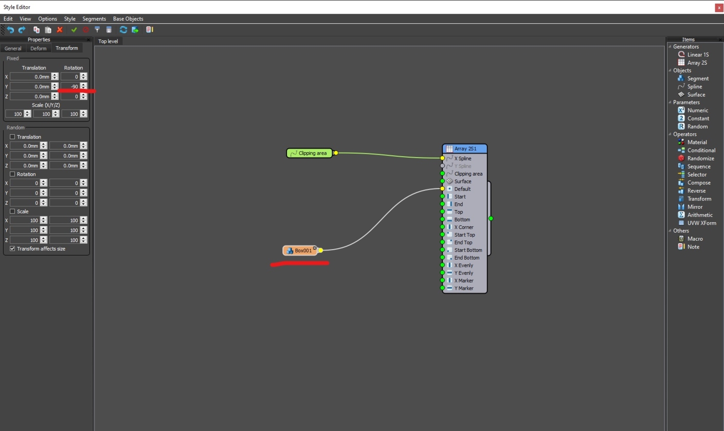The width and height of the screenshot is (724, 431).
Task: Increment the Y rotation spinner
Action: coord(84,85)
